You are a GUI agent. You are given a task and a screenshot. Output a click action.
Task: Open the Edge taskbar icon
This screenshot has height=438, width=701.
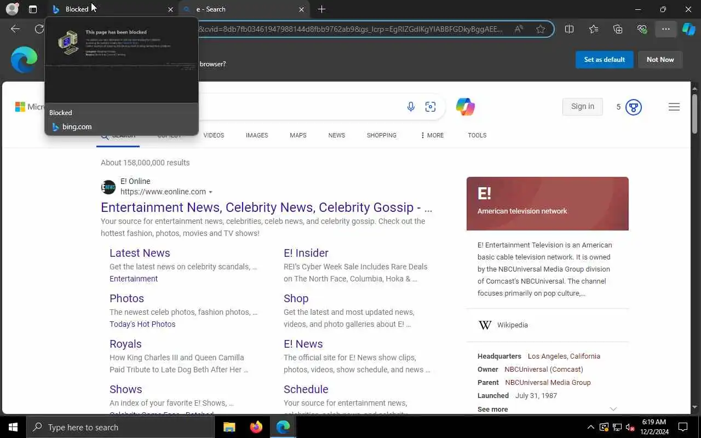pyautogui.click(x=283, y=427)
